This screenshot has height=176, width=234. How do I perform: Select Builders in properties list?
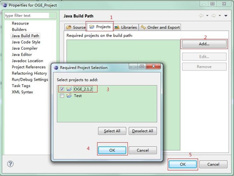pyautogui.click(x=19, y=30)
